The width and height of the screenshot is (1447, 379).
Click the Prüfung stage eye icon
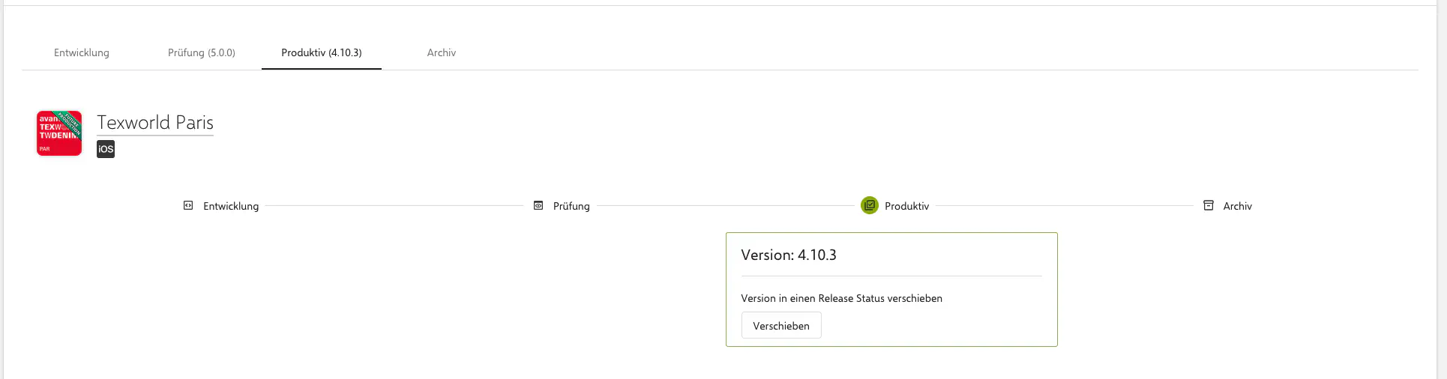[x=538, y=205]
